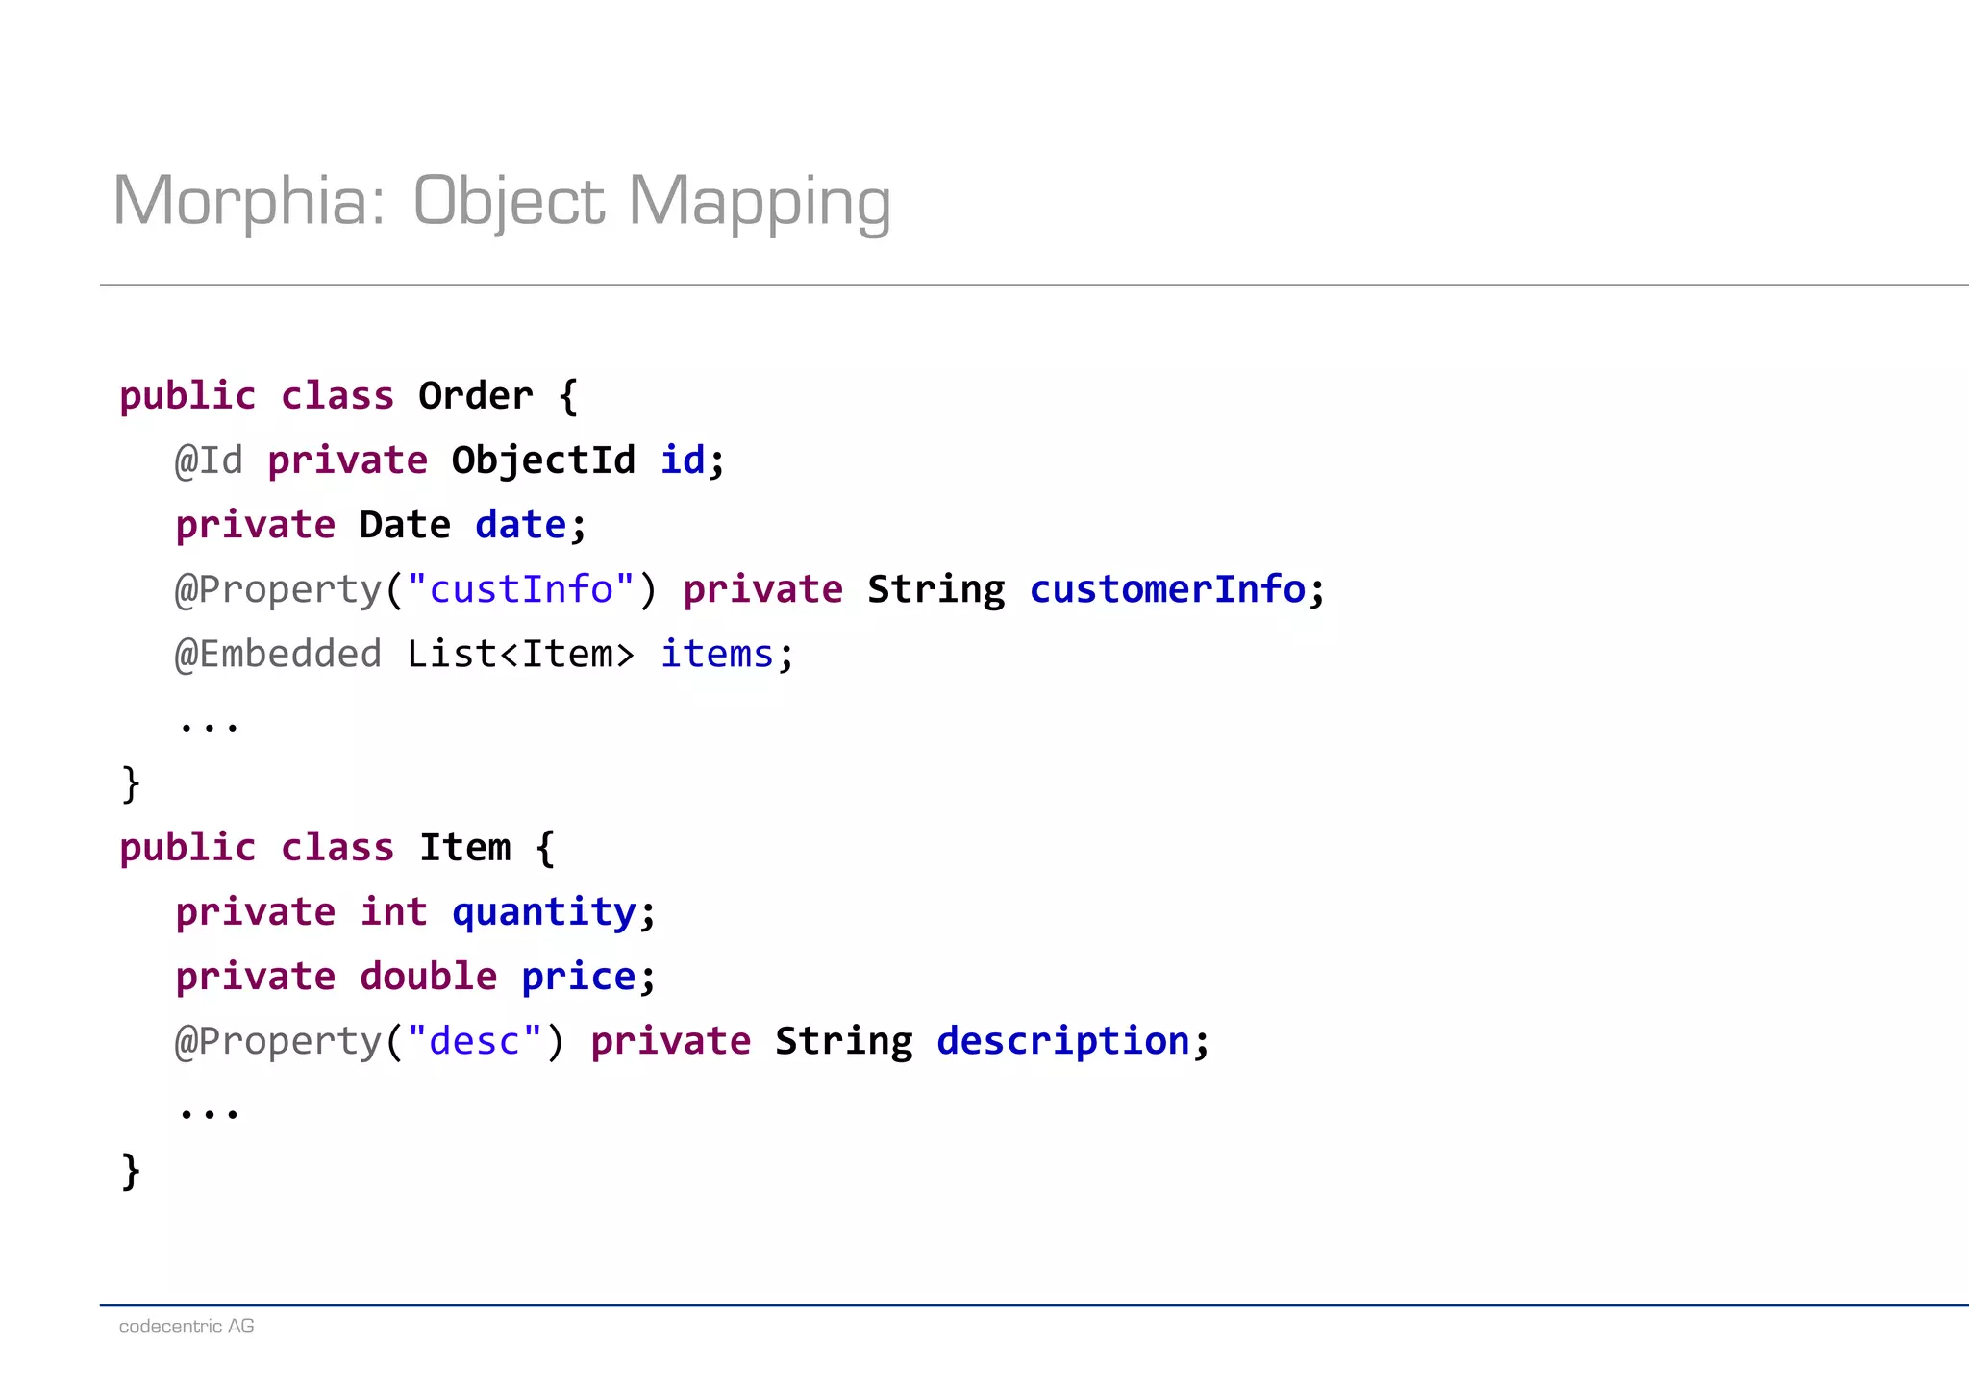Click the slide title "Morphia: Object Mapping"
The width and height of the screenshot is (1969, 1391).
[502, 202]
